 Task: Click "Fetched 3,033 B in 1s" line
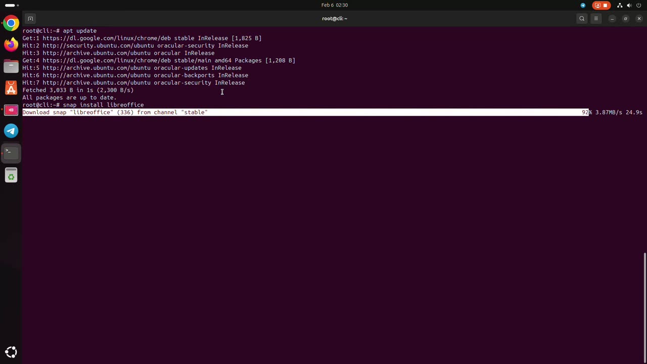click(78, 90)
